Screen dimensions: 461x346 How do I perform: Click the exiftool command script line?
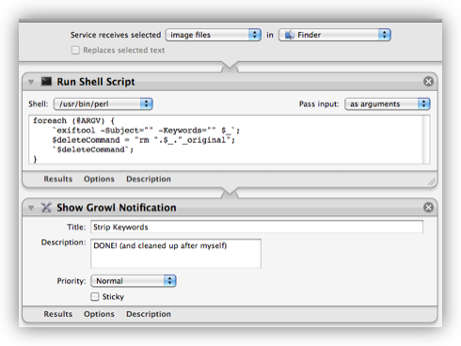pos(146,131)
